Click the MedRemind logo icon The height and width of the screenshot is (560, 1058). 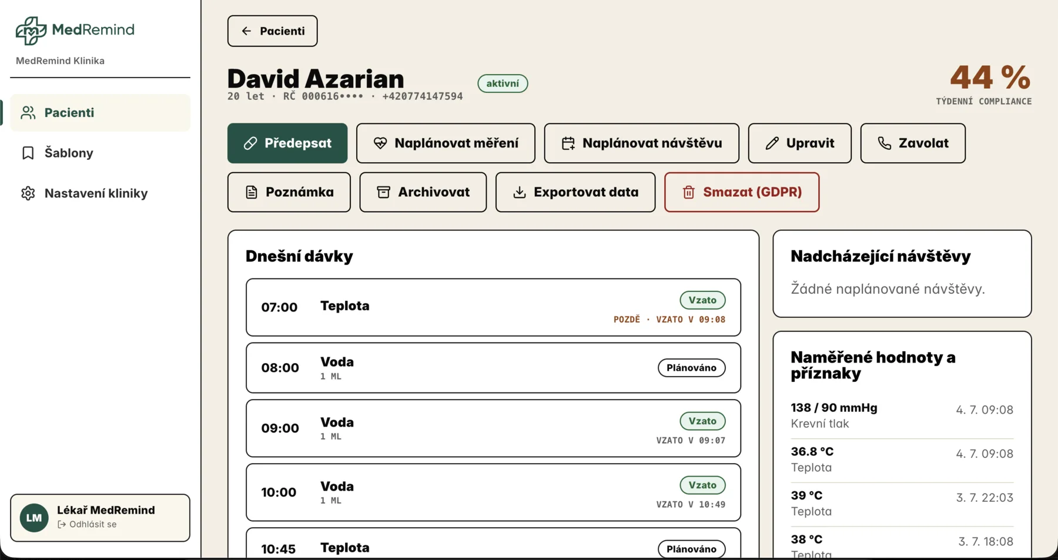pyautogui.click(x=31, y=31)
